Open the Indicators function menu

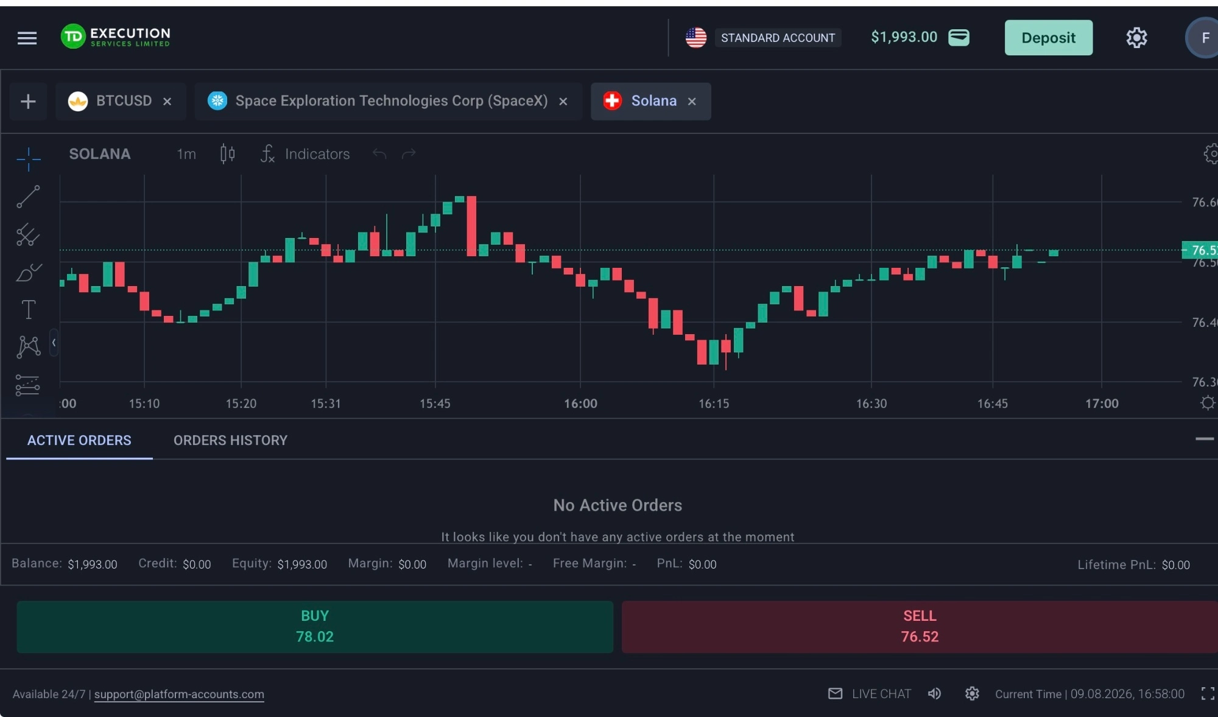click(x=305, y=153)
